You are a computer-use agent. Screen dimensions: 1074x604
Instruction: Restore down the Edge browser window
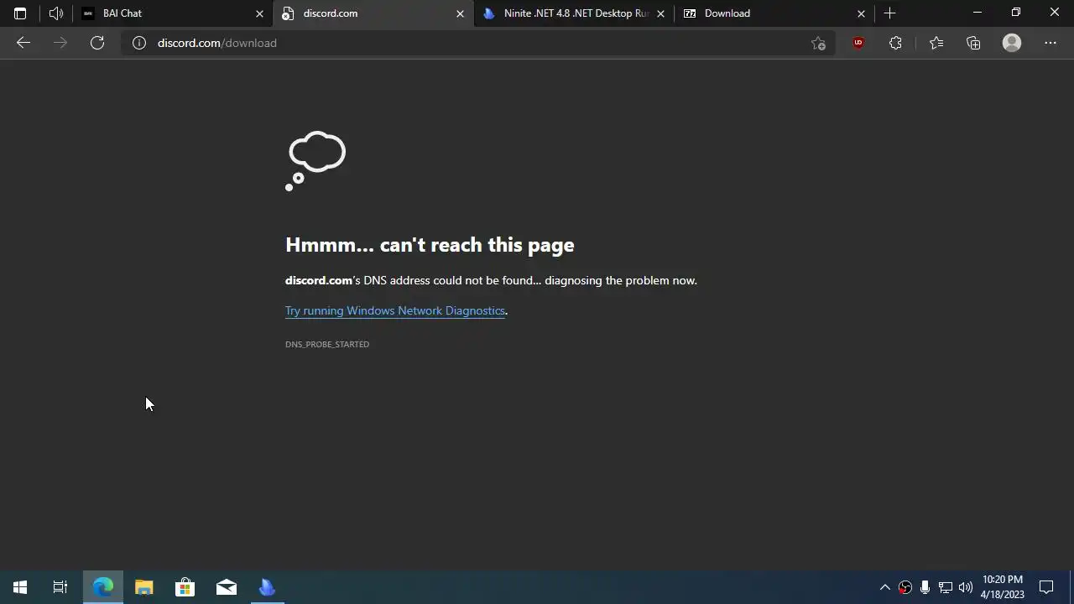[x=1016, y=13]
